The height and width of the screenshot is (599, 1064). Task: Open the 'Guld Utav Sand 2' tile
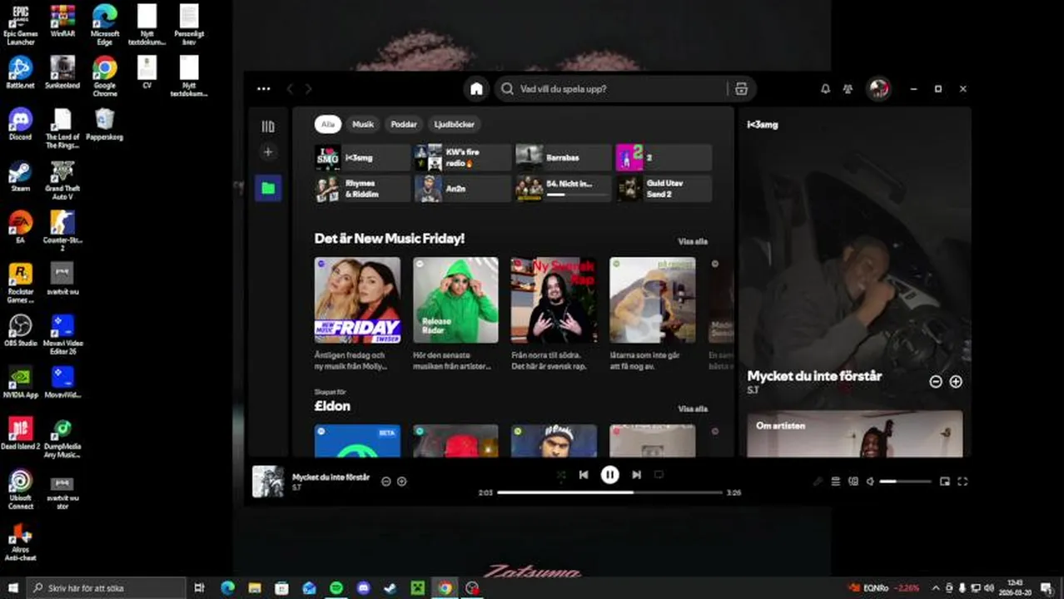pyautogui.click(x=664, y=189)
